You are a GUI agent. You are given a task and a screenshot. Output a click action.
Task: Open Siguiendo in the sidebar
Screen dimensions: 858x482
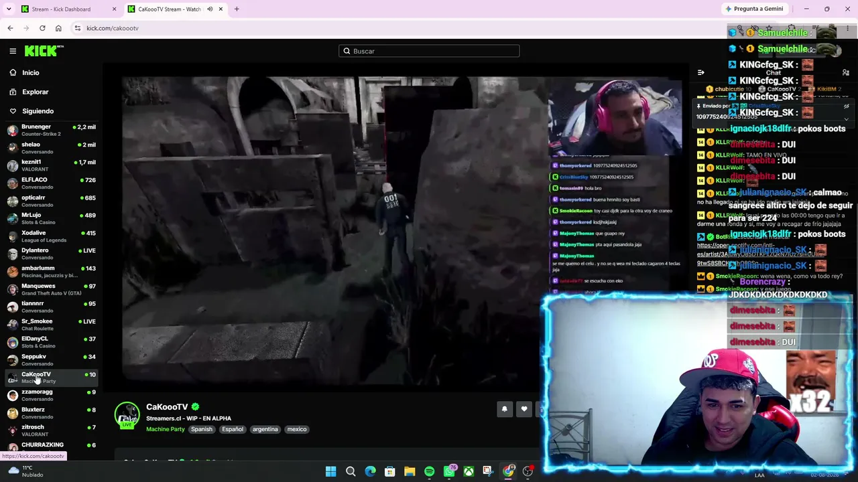38,111
